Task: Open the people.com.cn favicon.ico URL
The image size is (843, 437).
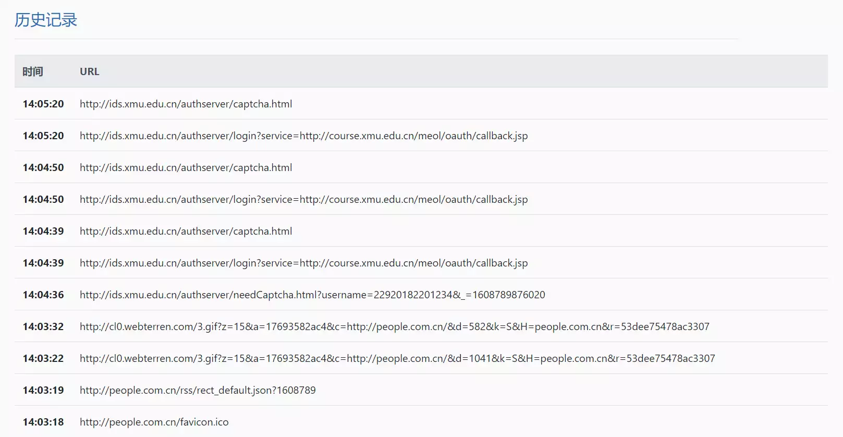Action: (x=154, y=422)
